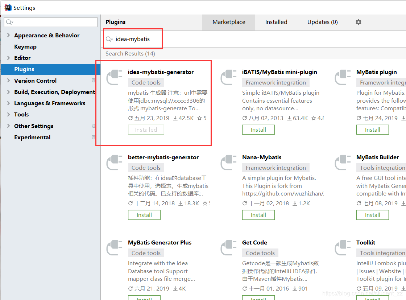Click the iBATIS/MyBatis mini-plugin plugin icon
Image resolution: width=406 pixels, height=300 pixels.
(228, 77)
